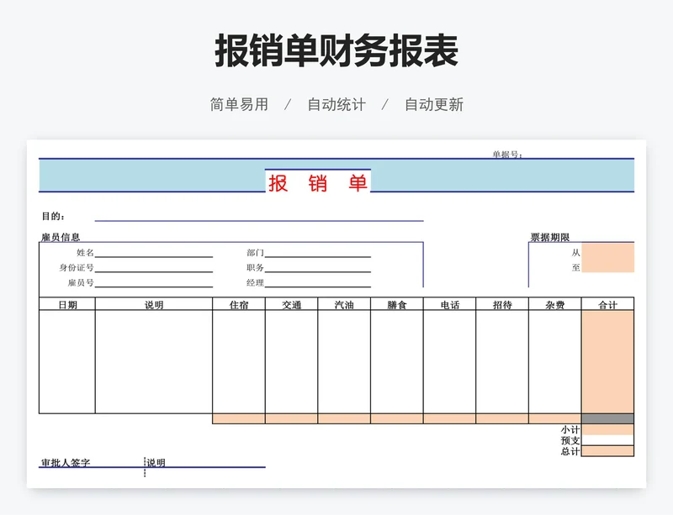The image size is (673, 515).
Task: Click the first 说明 column header in table
Action: [x=154, y=304]
